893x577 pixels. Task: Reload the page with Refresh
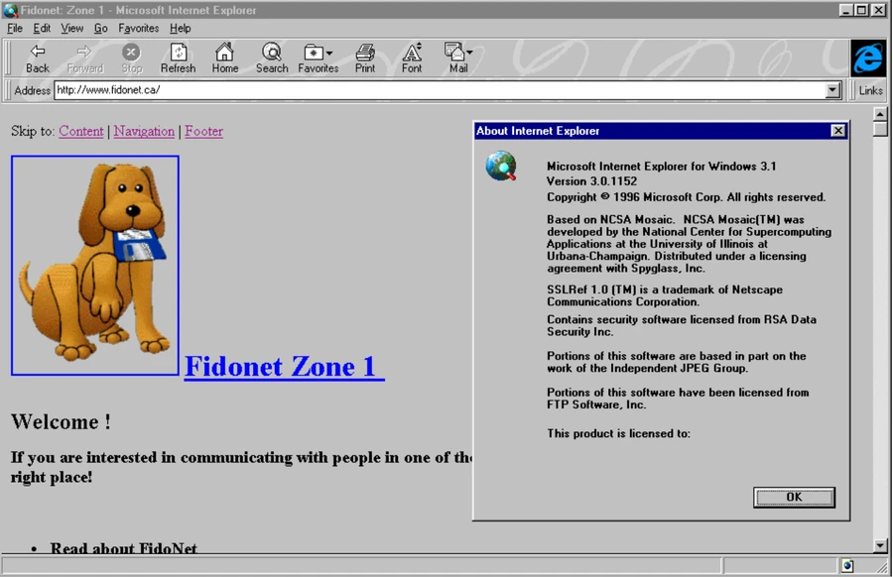tap(179, 59)
